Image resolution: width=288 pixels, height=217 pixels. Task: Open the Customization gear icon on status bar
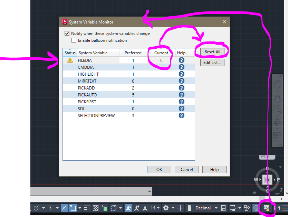pyautogui.click(x=166, y=208)
